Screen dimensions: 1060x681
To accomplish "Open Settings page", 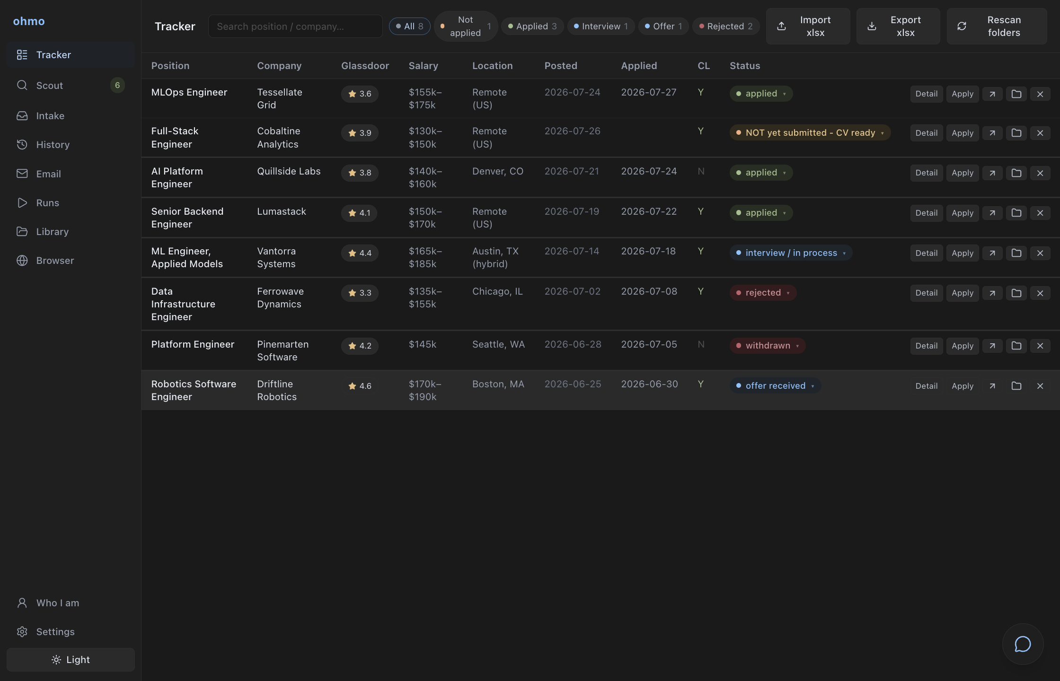I will pos(71,632).
